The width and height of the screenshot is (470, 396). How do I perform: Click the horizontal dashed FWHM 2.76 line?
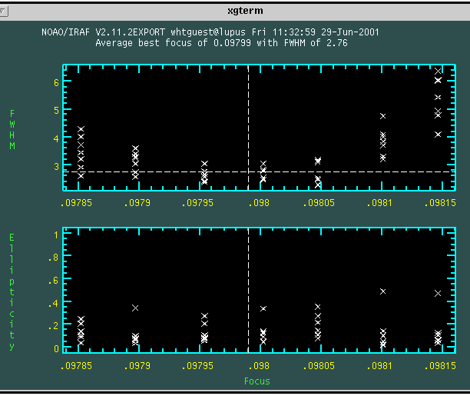154,171
